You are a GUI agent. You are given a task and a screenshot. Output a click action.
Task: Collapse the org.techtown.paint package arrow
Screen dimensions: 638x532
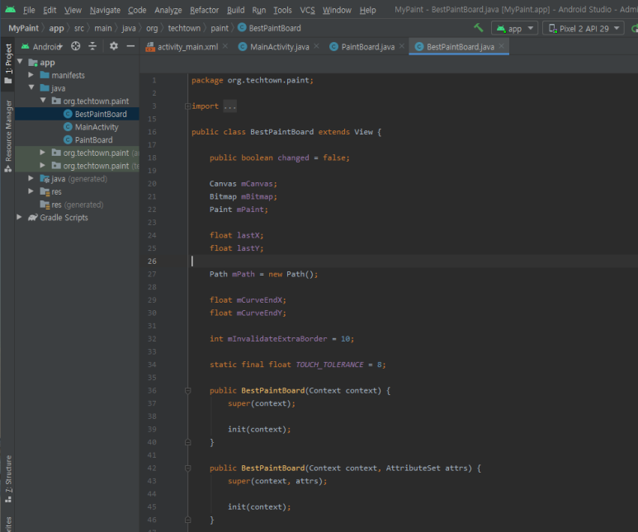[x=43, y=101]
